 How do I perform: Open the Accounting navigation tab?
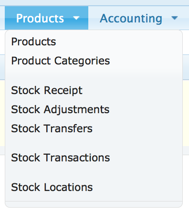138,18
